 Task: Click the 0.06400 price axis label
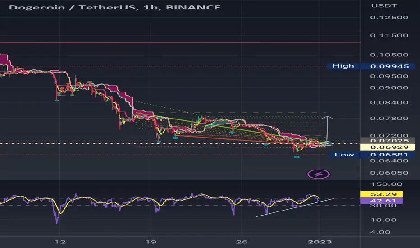[389, 161]
